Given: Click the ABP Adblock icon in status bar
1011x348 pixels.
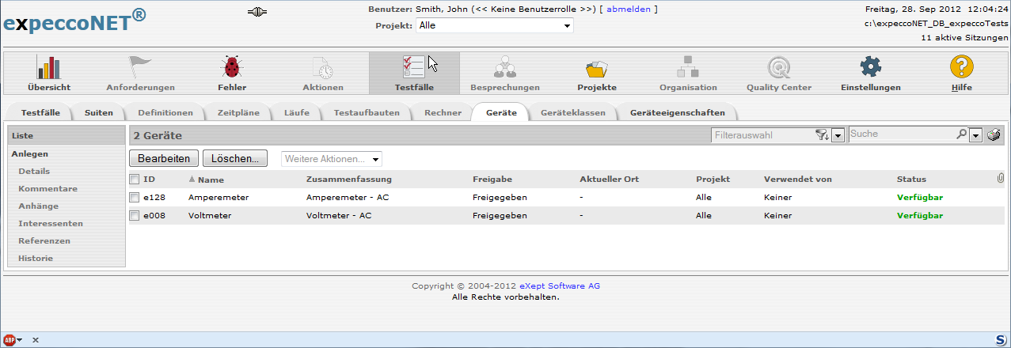Looking at the screenshot, I should click(x=10, y=339).
